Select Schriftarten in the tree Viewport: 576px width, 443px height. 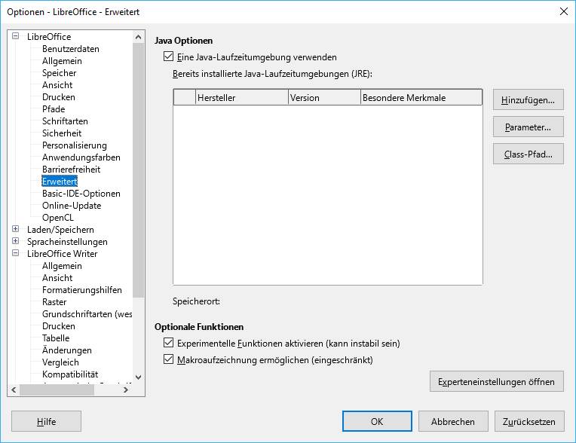(65, 121)
